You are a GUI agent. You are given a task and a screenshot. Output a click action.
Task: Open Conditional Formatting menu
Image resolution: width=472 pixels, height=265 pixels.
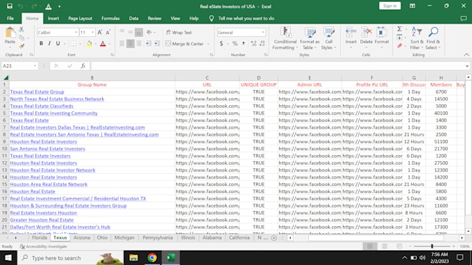click(x=285, y=39)
